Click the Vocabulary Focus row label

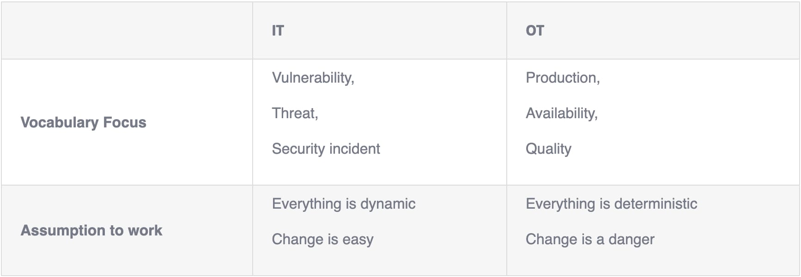(83, 122)
